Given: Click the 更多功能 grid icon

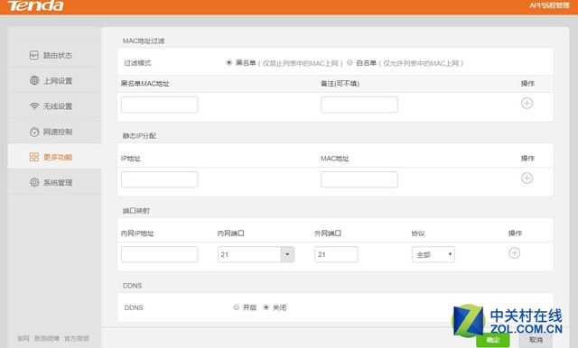Looking at the screenshot, I should (34, 157).
